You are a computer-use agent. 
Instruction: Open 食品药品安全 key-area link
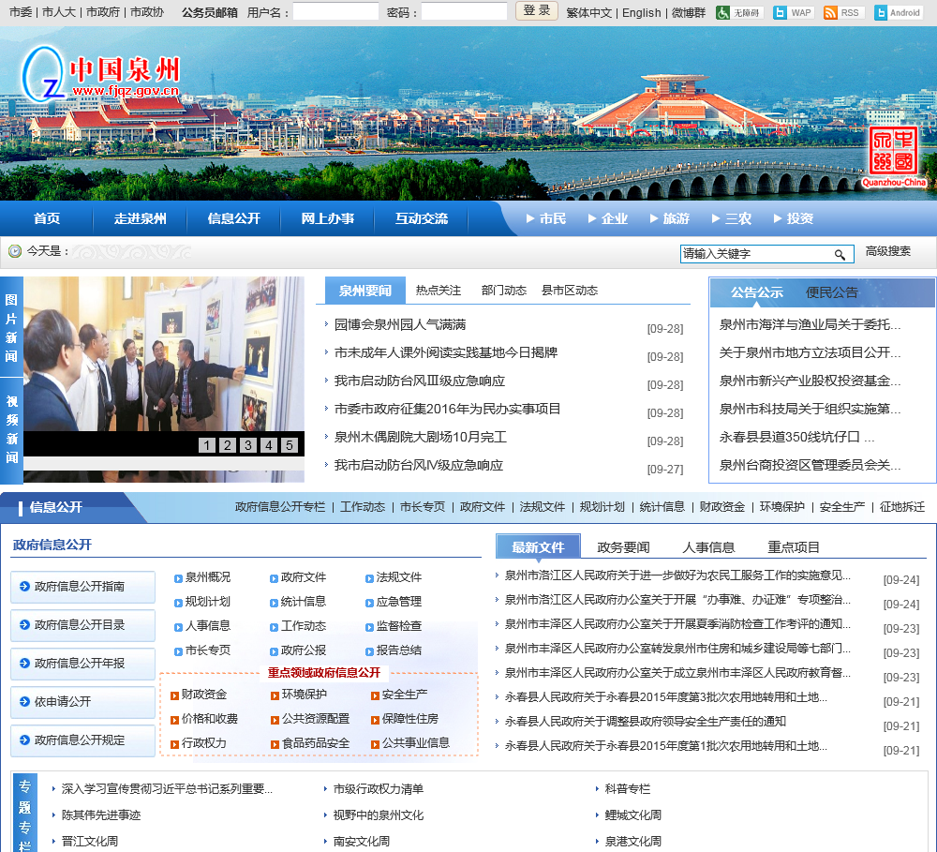click(x=316, y=743)
